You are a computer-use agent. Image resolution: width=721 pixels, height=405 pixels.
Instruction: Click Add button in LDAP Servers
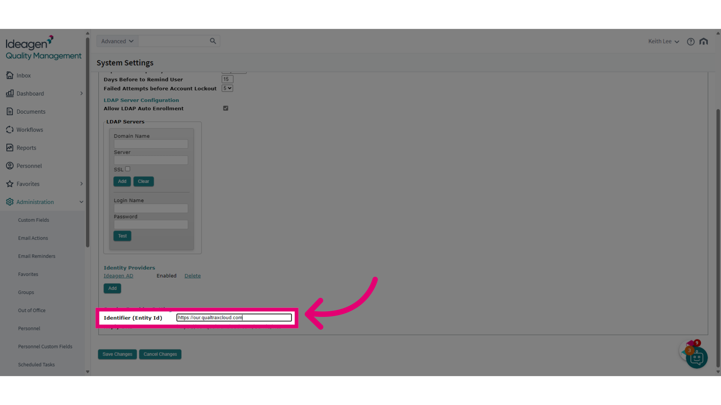click(122, 181)
